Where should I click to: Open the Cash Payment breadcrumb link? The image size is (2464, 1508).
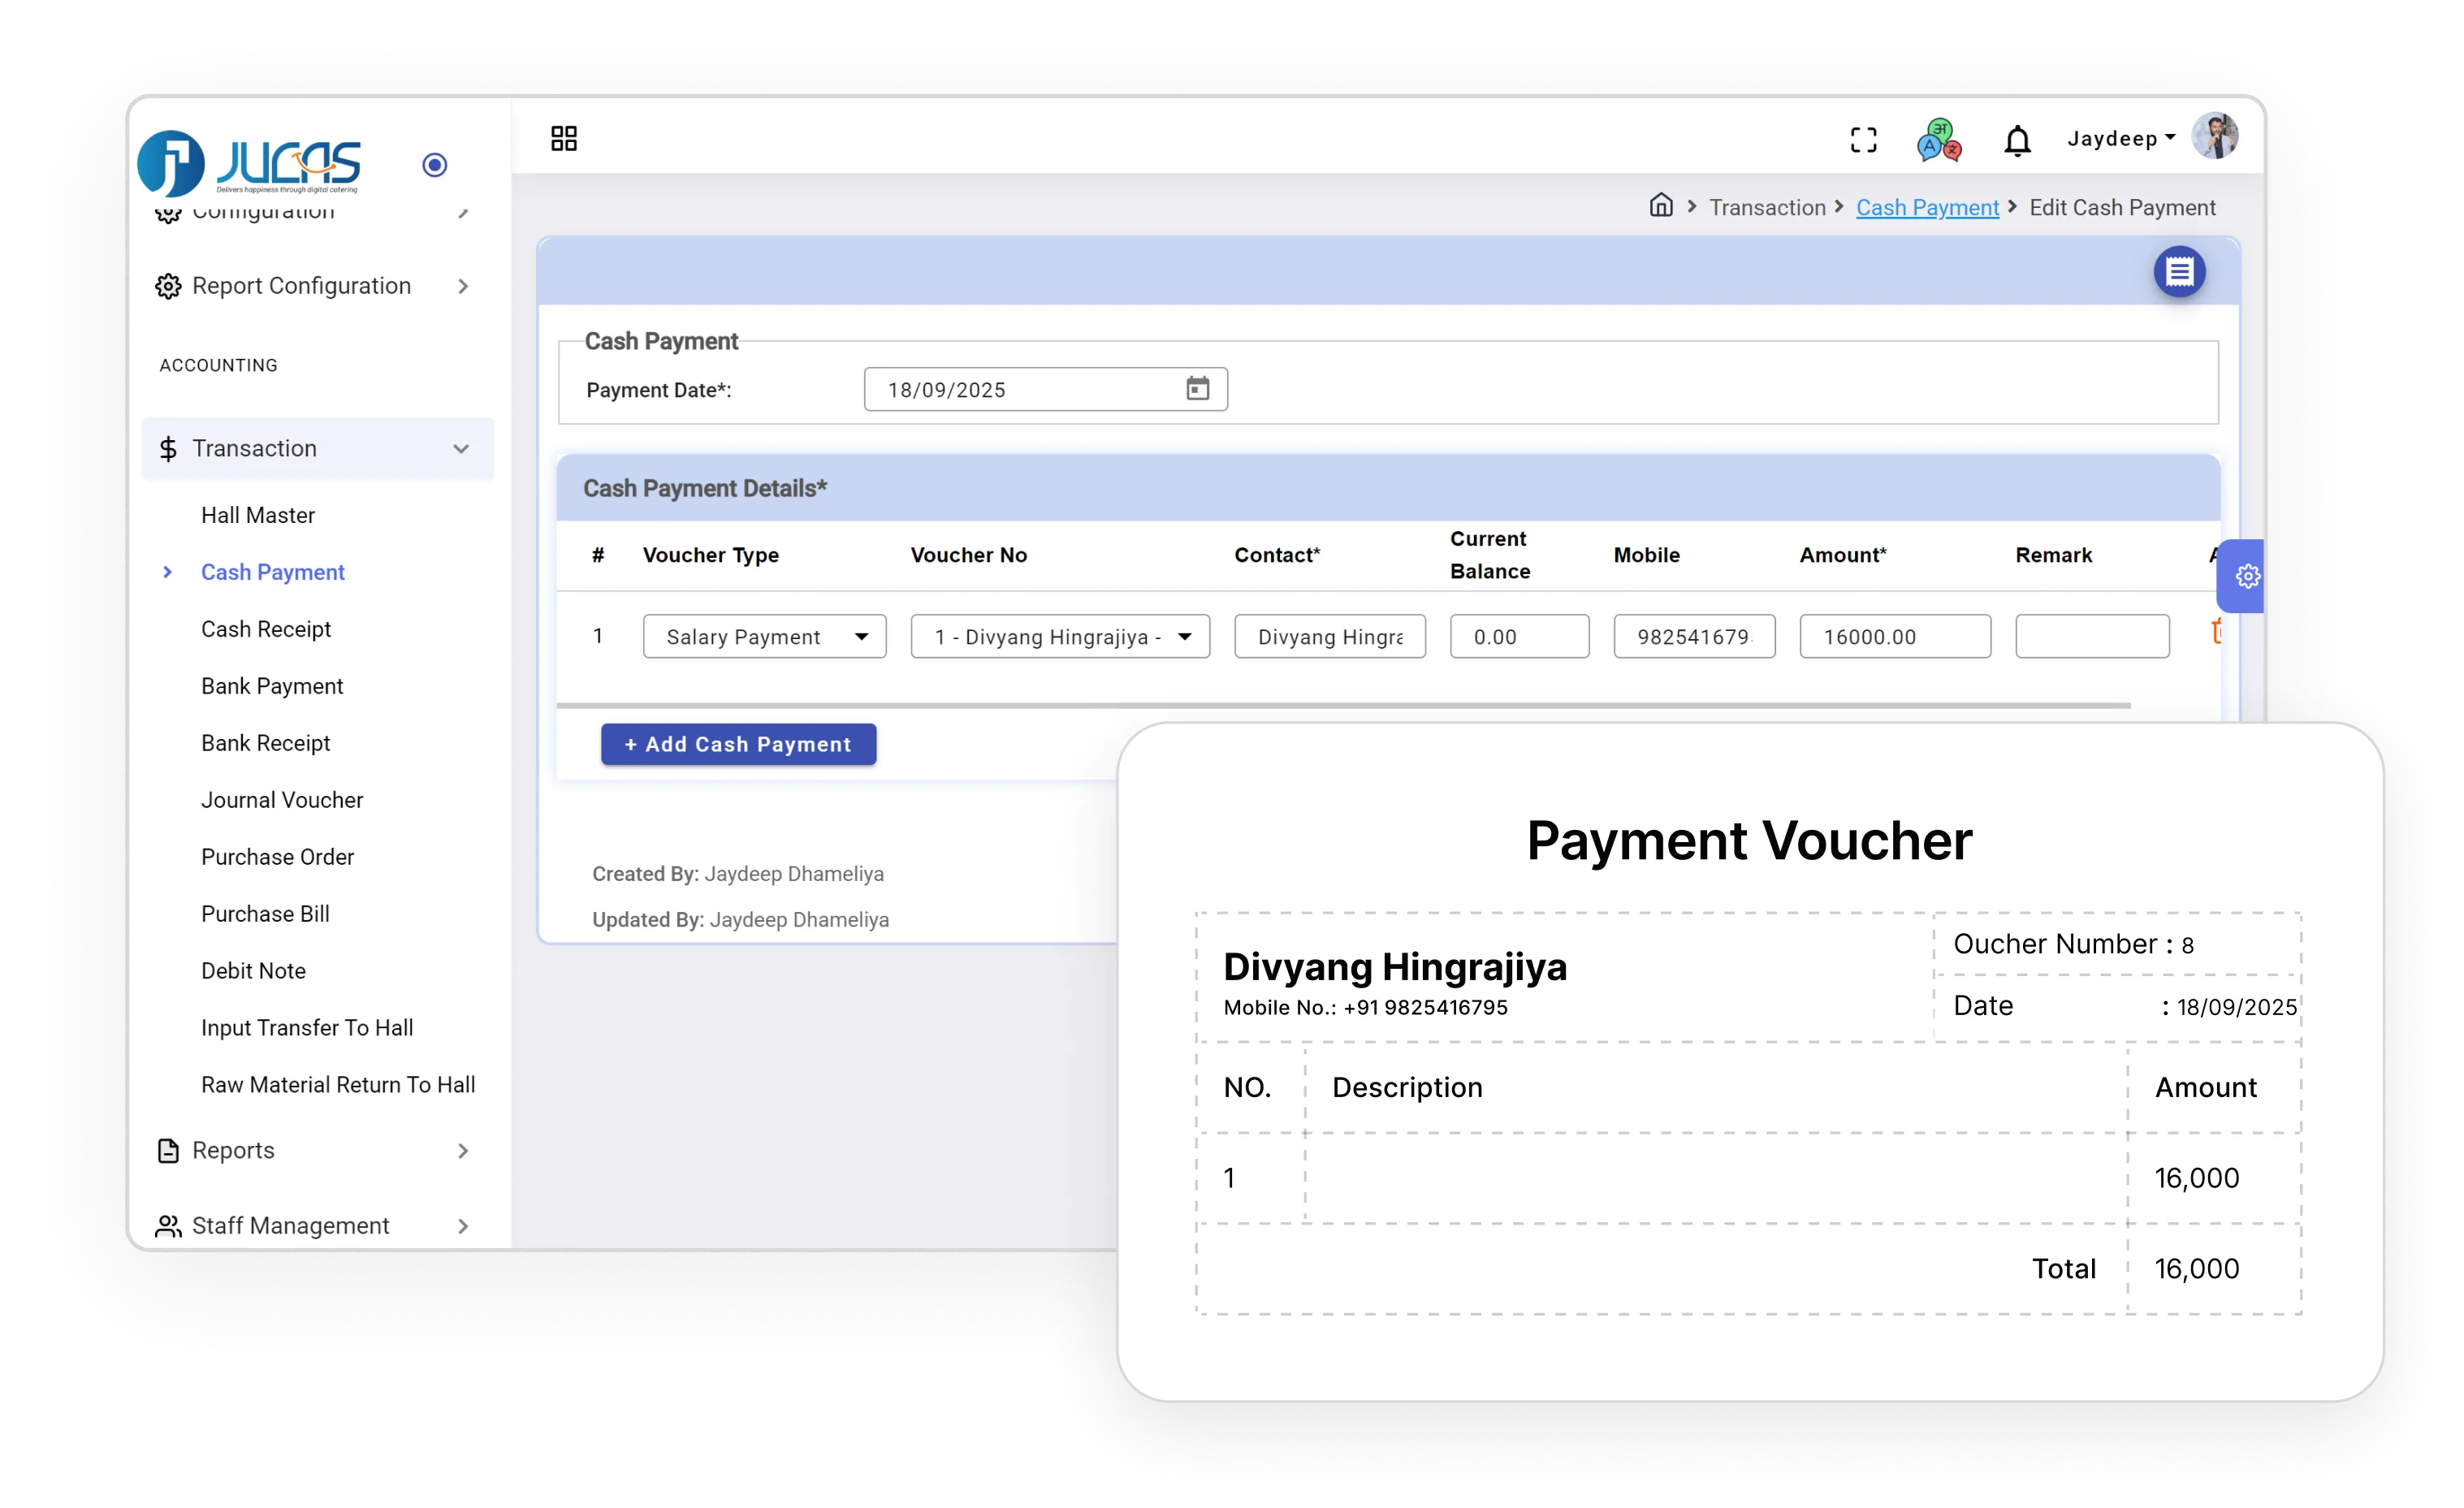tap(1927, 207)
